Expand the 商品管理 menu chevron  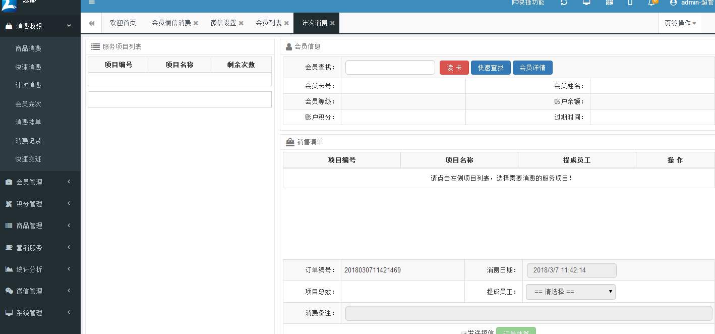(x=69, y=225)
